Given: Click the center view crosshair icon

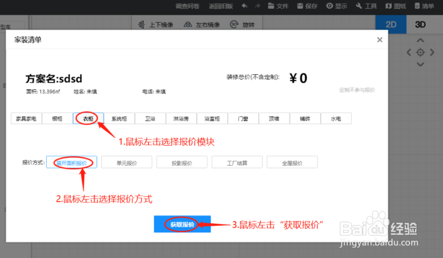Looking at the screenshot, I should pos(420,52).
